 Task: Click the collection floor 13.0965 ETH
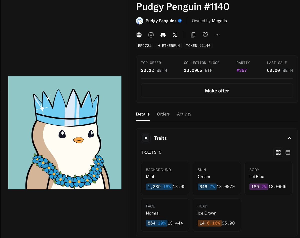pos(198,70)
